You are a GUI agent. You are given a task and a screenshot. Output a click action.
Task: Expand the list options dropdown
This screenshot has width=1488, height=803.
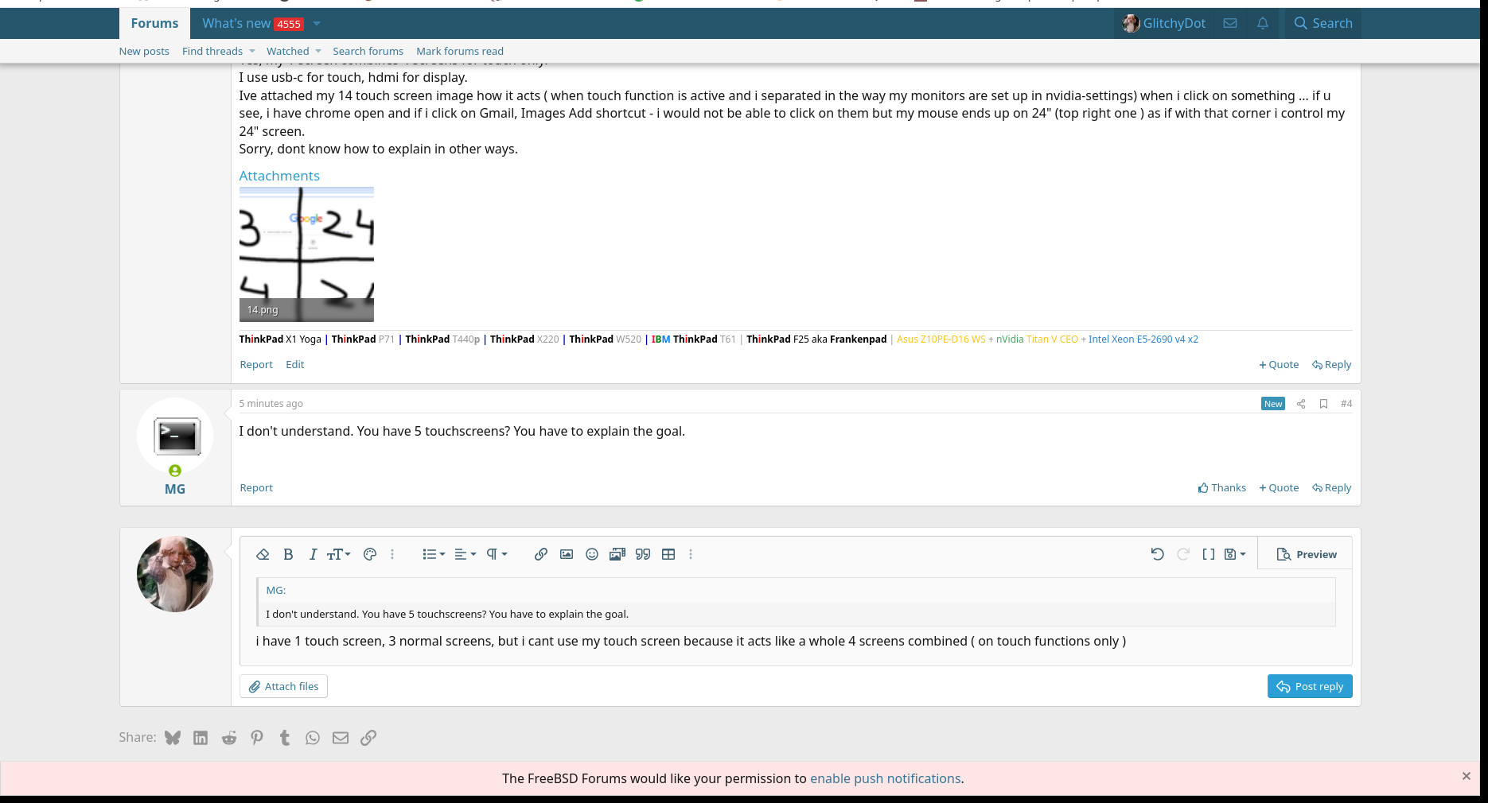pyautogui.click(x=433, y=554)
